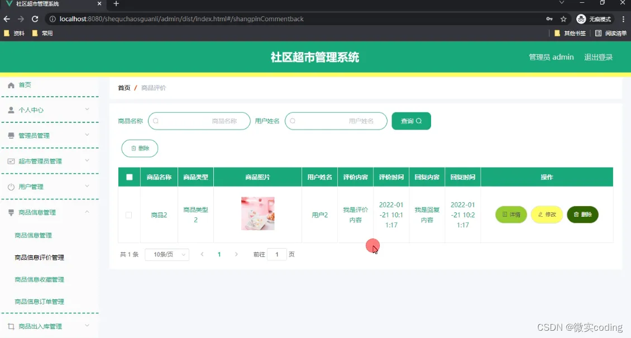Open 商品信息收藏管理 submenu item
The image size is (631, 338).
[40, 280]
